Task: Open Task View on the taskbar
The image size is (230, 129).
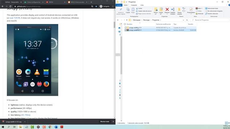Action: (x=14, y=127)
